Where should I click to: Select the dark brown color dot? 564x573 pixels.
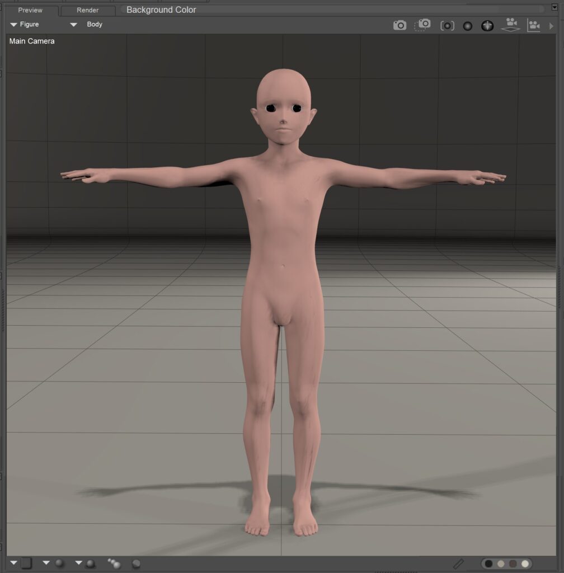[513, 563]
